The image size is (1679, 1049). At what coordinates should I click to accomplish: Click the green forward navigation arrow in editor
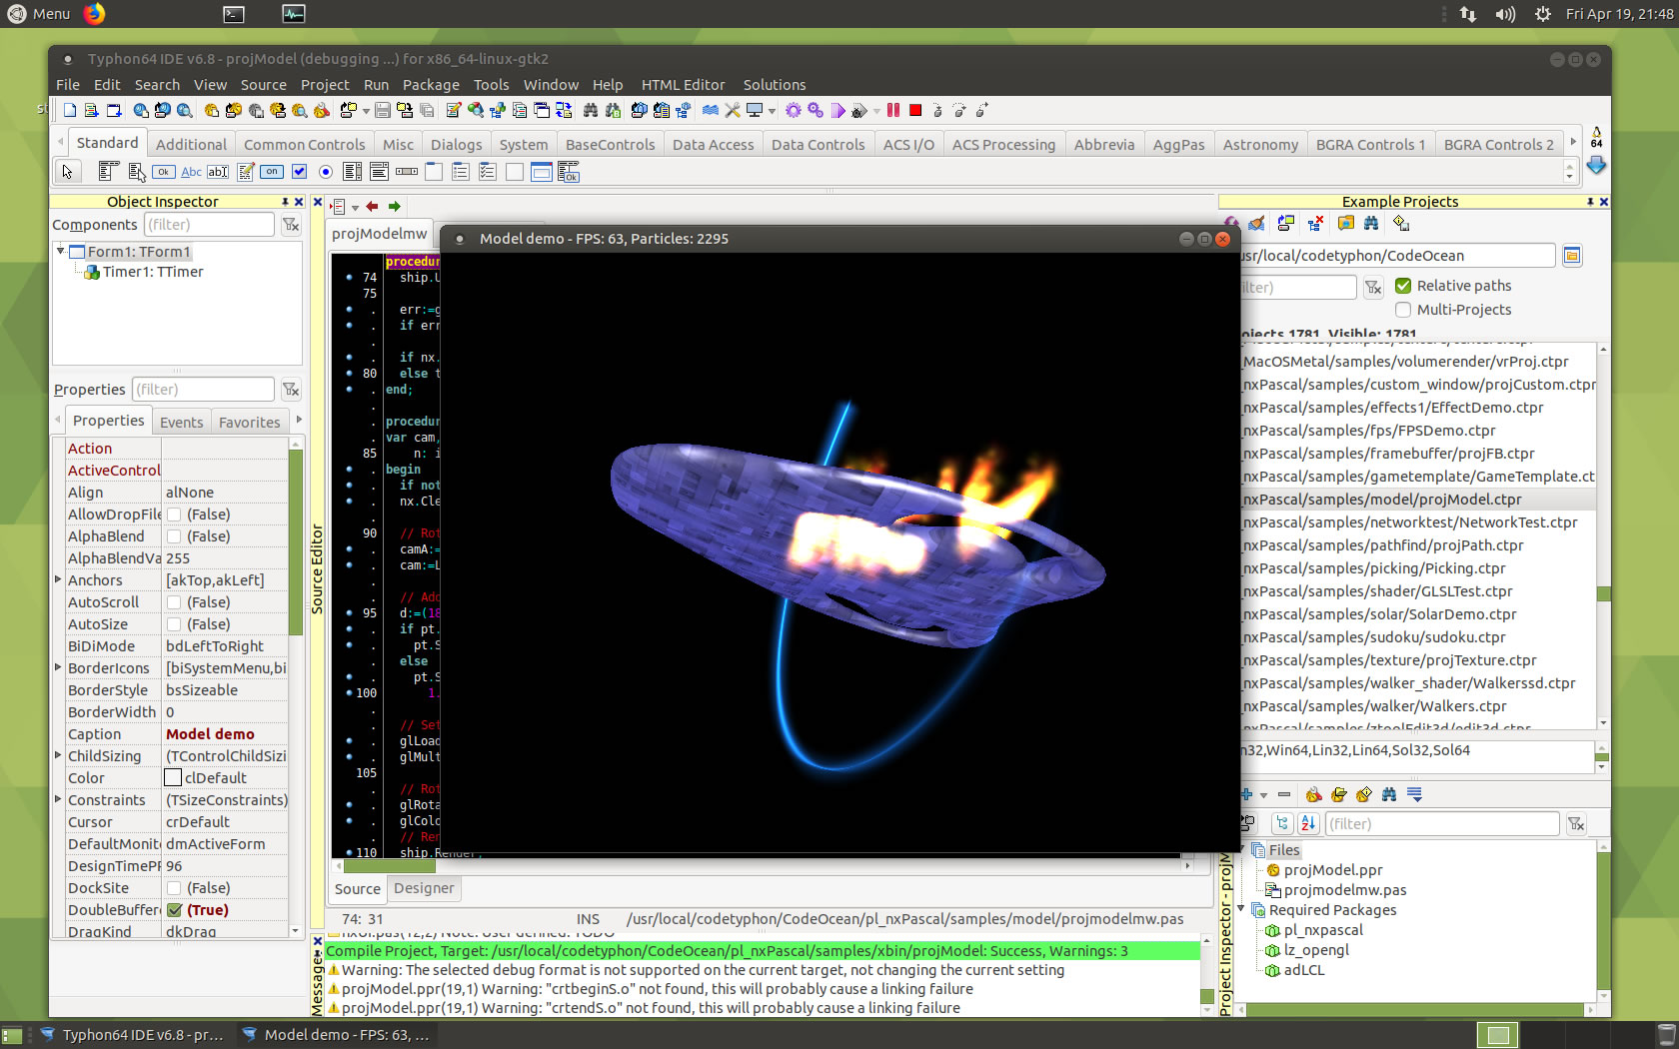pyautogui.click(x=395, y=207)
